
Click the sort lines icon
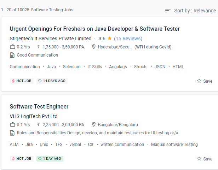(x=168, y=11)
